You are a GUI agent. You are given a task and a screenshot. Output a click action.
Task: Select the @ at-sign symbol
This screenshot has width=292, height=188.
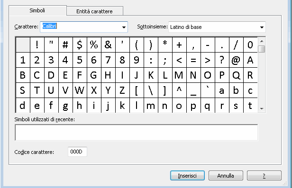click(x=236, y=60)
